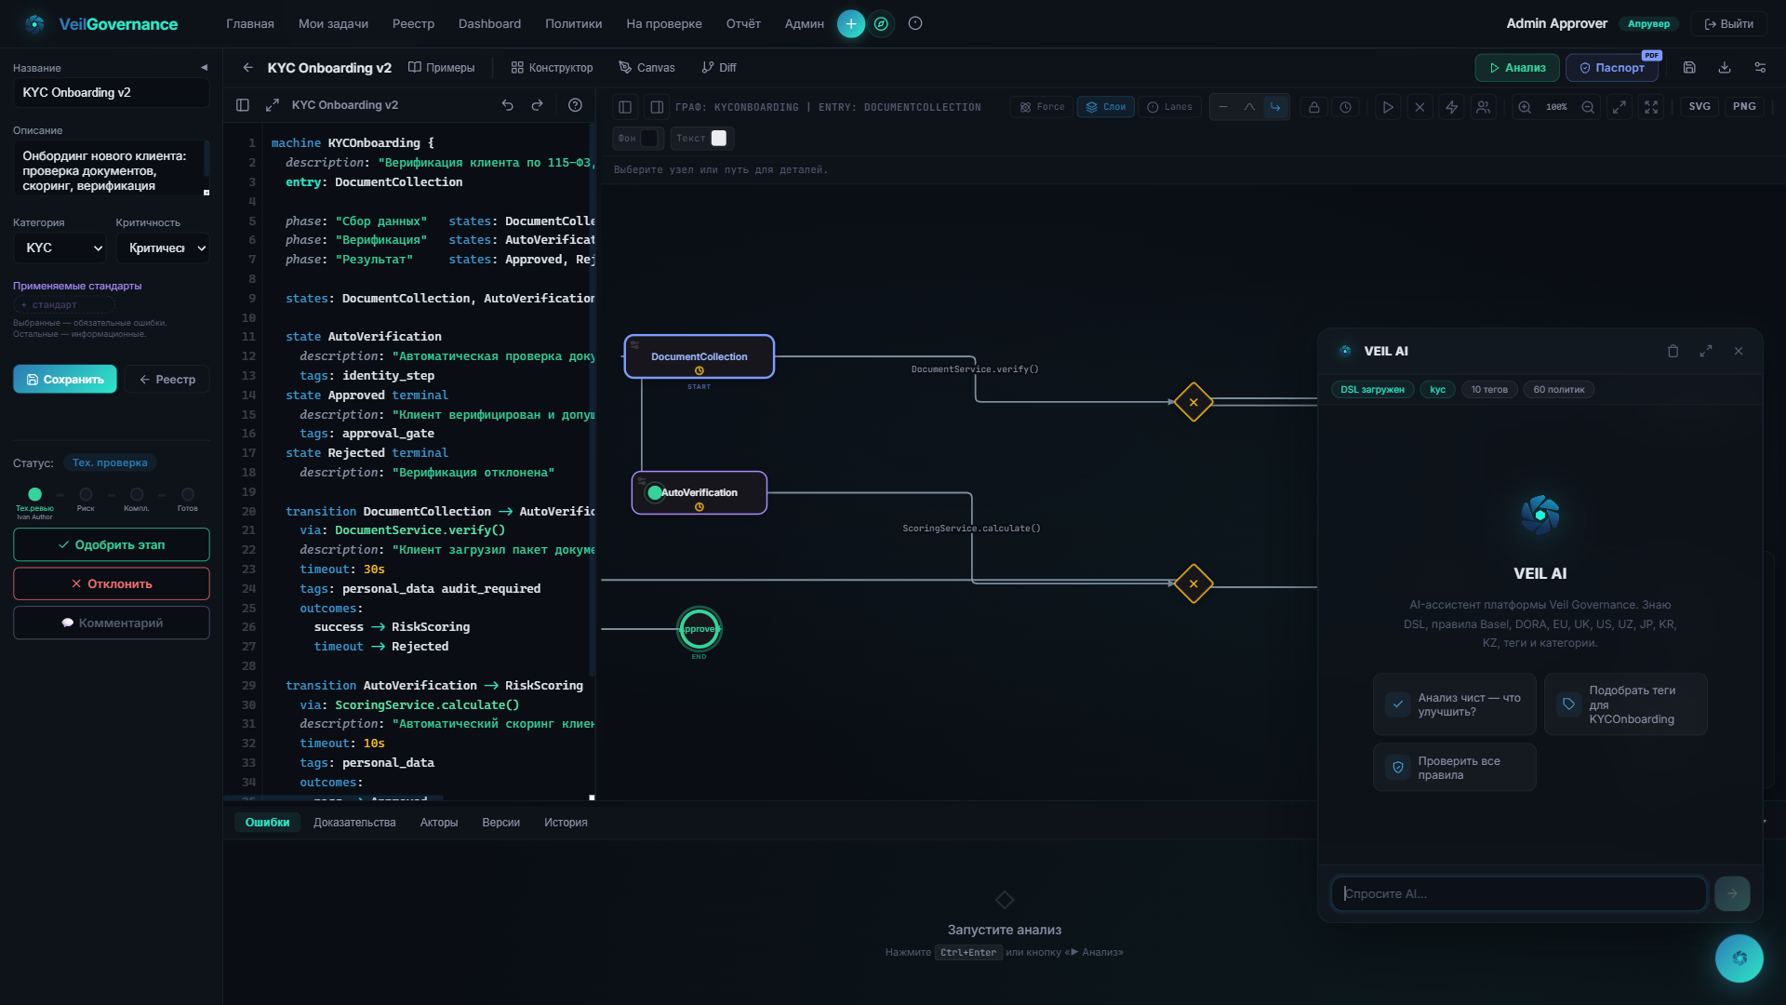Image resolution: width=1786 pixels, height=1005 pixels.
Task: Click the Одобрить этап button
Action: pos(111,544)
